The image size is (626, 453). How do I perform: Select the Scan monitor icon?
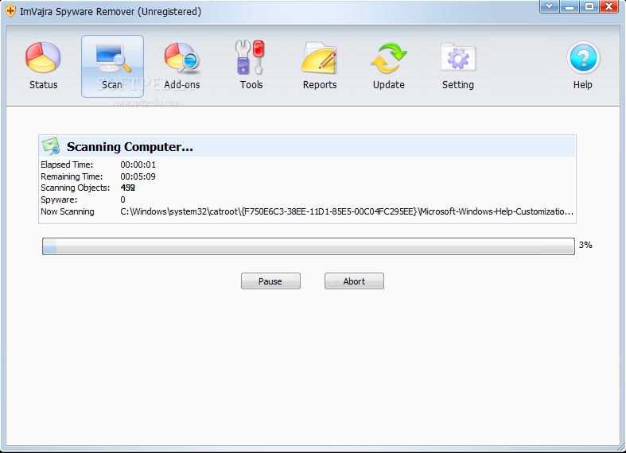(x=113, y=59)
